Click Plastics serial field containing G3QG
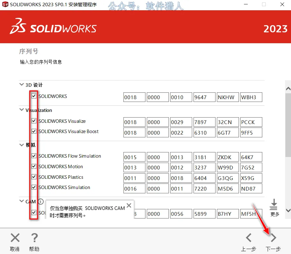This screenshot has width=291, height=254. tap(228, 178)
